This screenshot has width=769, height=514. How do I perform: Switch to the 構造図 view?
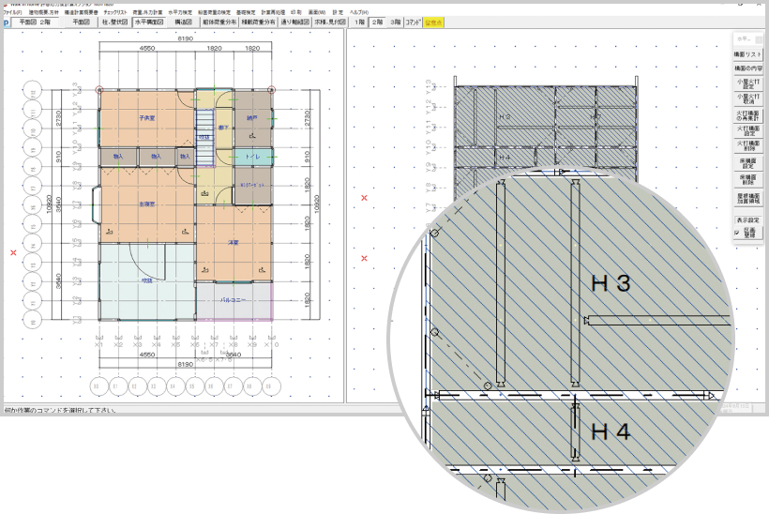pyautogui.click(x=183, y=23)
